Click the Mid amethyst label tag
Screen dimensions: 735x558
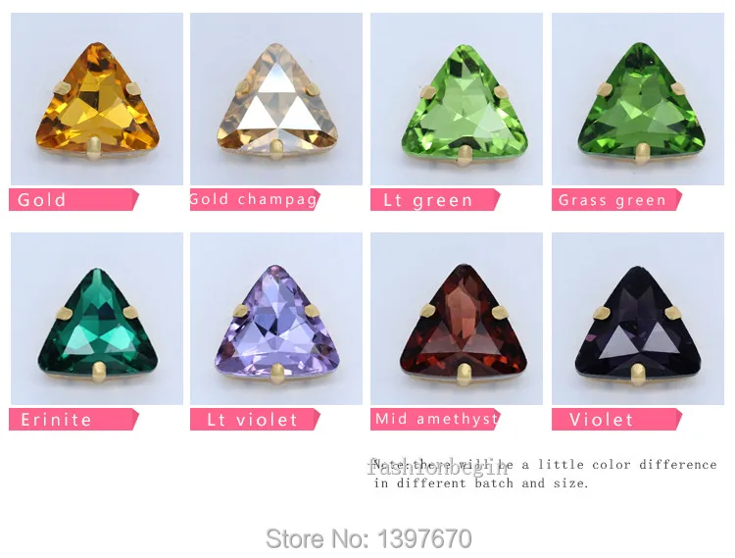tap(435, 419)
